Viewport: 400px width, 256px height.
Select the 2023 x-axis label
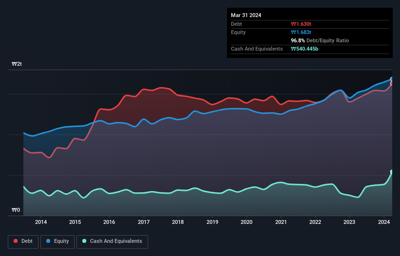click(x=349, y=222)
